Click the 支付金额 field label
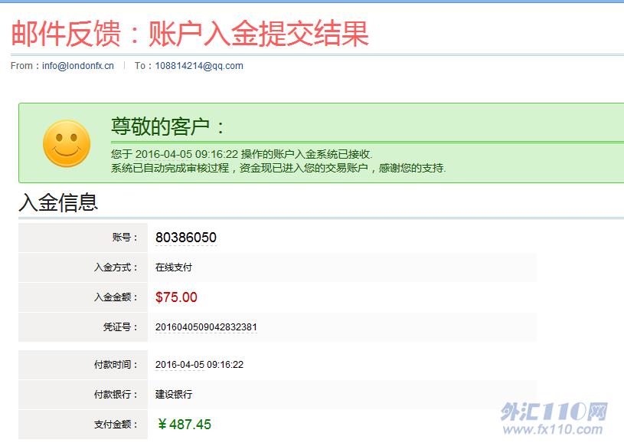This screenshot has height=443, width=624. (116, 425)
